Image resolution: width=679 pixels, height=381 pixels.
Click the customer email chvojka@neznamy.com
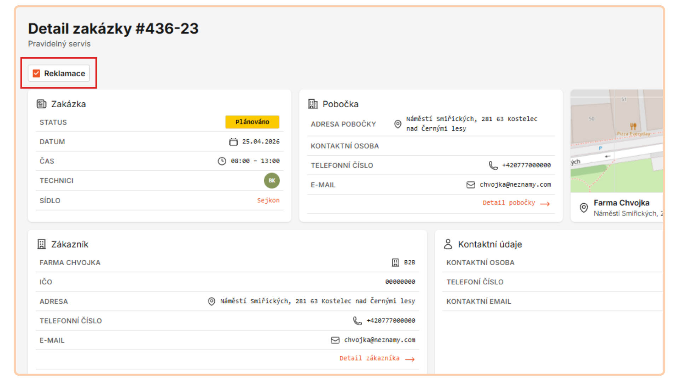[379, 340]
